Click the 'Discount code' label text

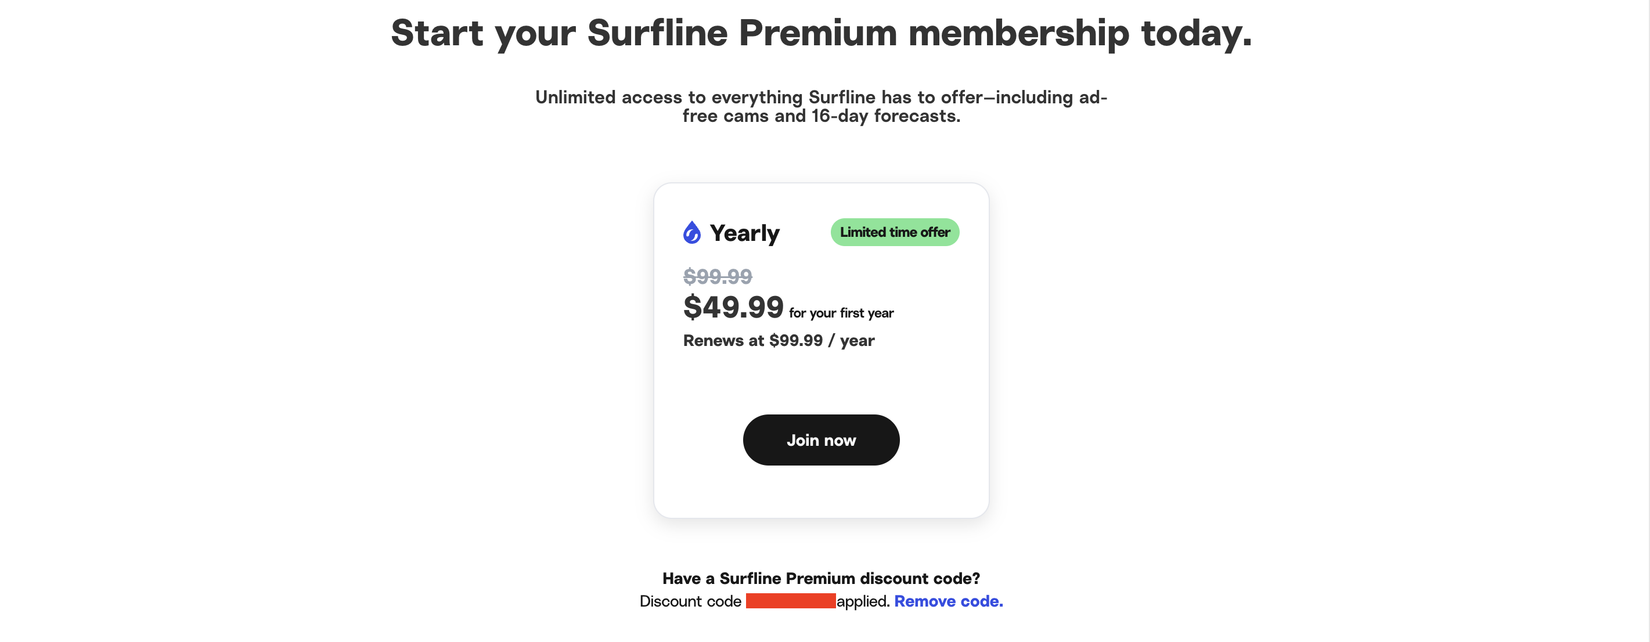click(690, 601)
